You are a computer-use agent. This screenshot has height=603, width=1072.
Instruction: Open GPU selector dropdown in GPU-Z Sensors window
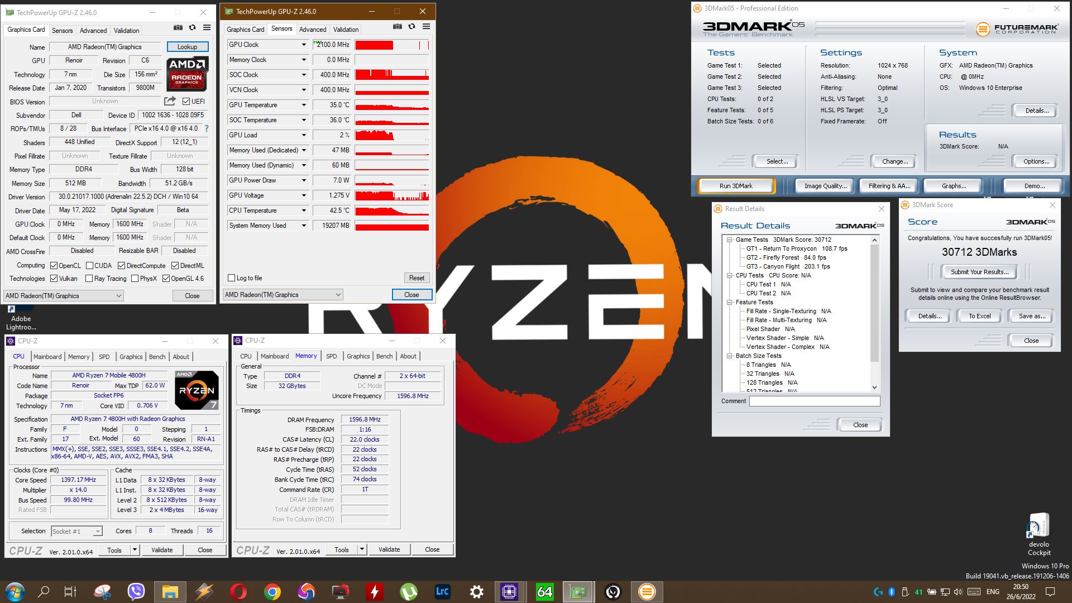click(x=283, y=294)
